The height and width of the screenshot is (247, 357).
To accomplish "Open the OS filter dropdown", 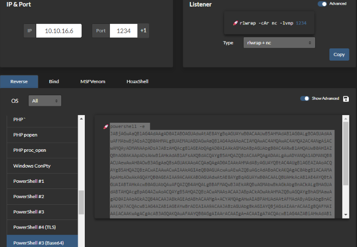I will [45, 101].
